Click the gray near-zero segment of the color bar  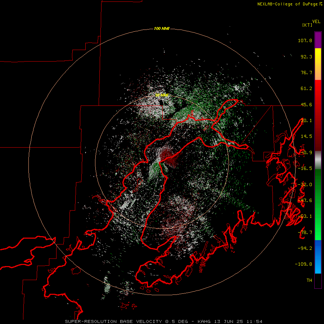point(318,160)
